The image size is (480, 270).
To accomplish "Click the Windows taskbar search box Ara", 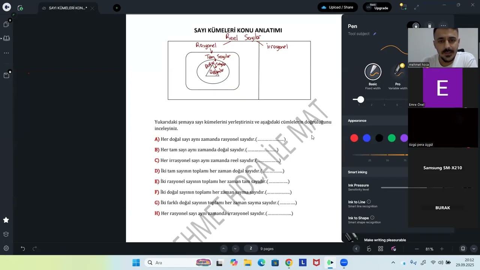I will click(178, 262).
